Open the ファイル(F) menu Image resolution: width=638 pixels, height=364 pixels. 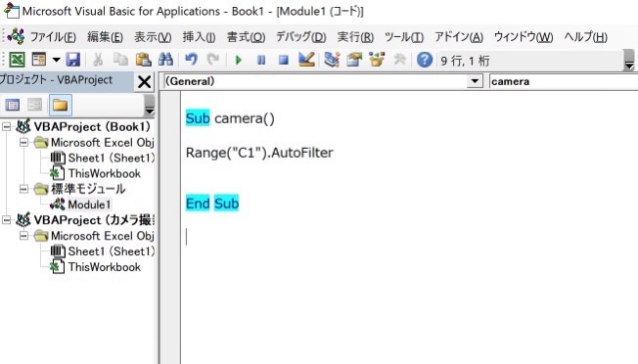[x=53, y=37]
